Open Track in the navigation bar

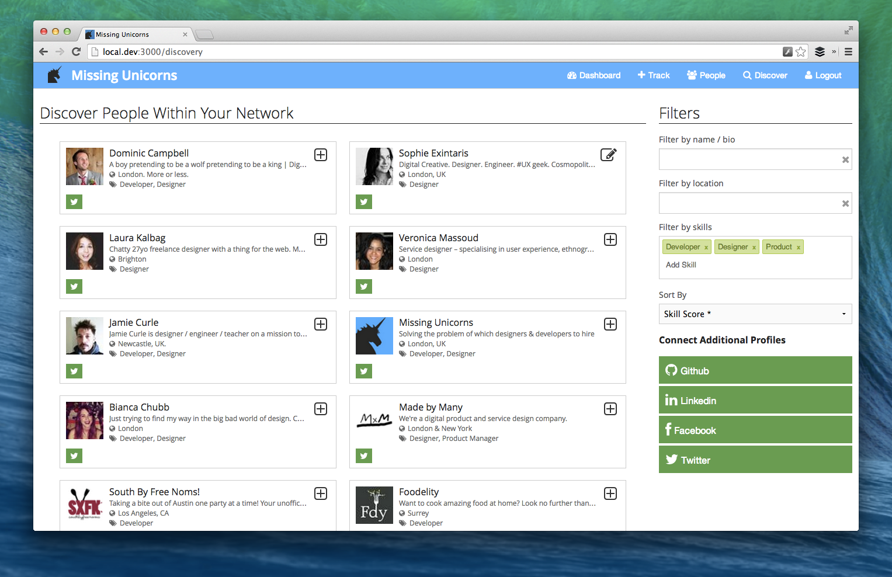654,75
